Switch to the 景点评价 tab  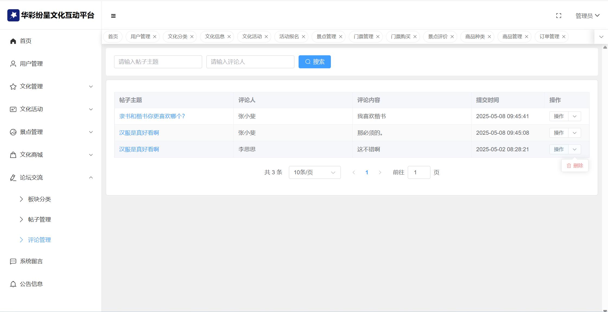pos(438,37)
